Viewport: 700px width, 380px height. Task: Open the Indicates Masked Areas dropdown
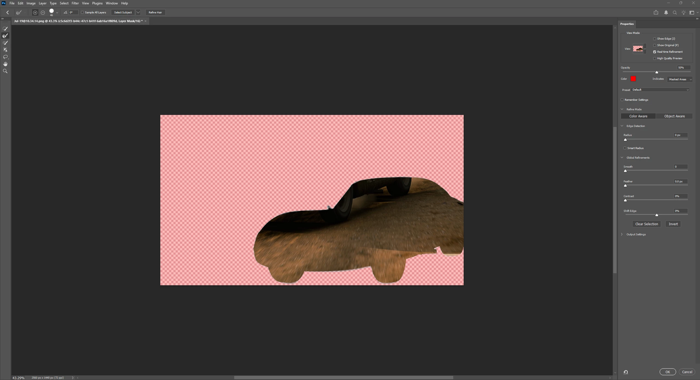click(680, 79)
